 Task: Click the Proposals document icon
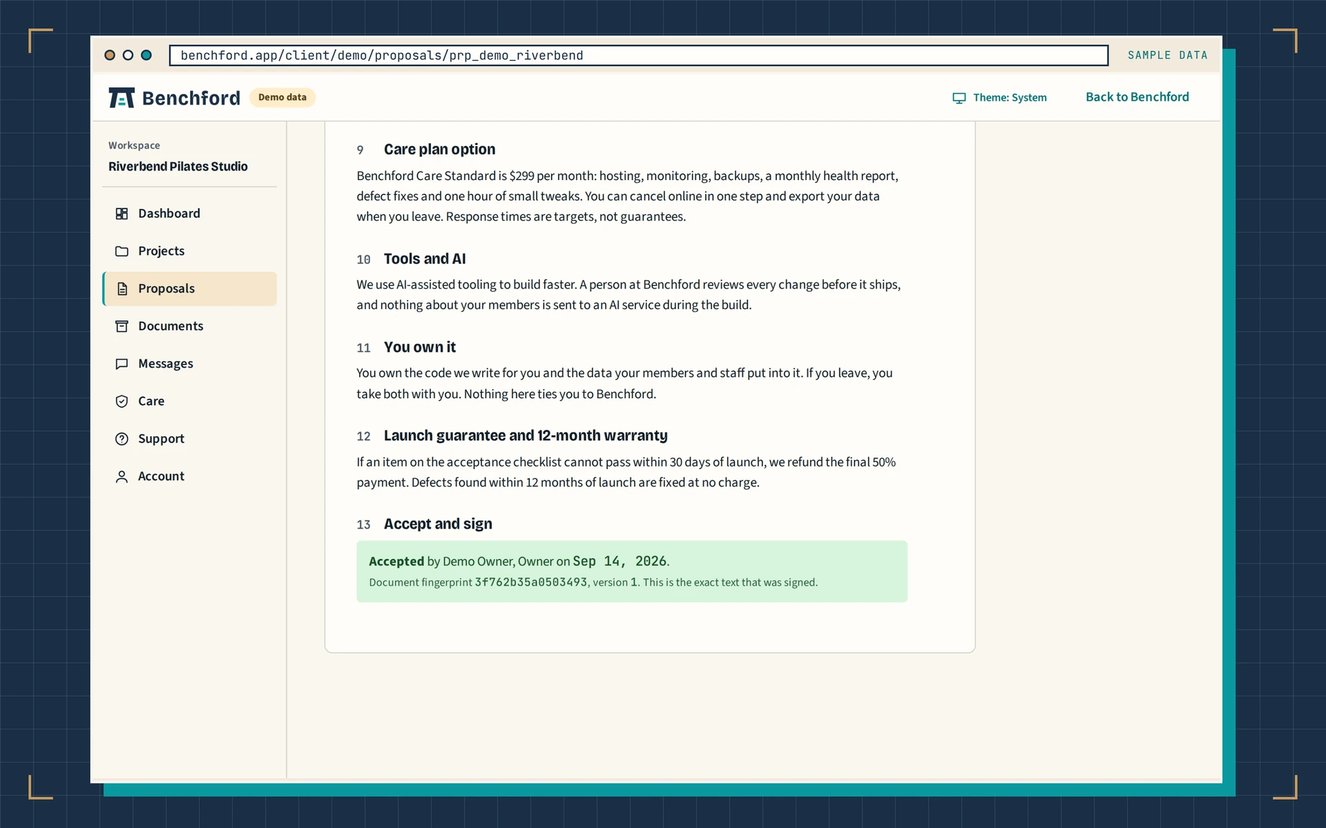(122, 289)
